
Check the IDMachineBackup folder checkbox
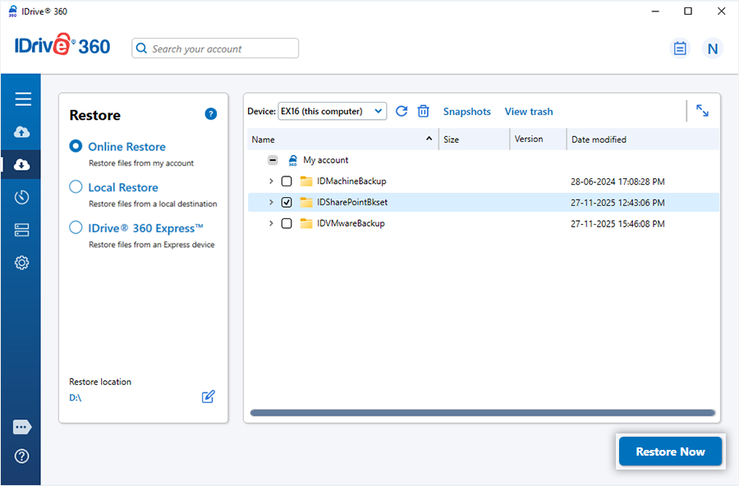coord(287,181)
